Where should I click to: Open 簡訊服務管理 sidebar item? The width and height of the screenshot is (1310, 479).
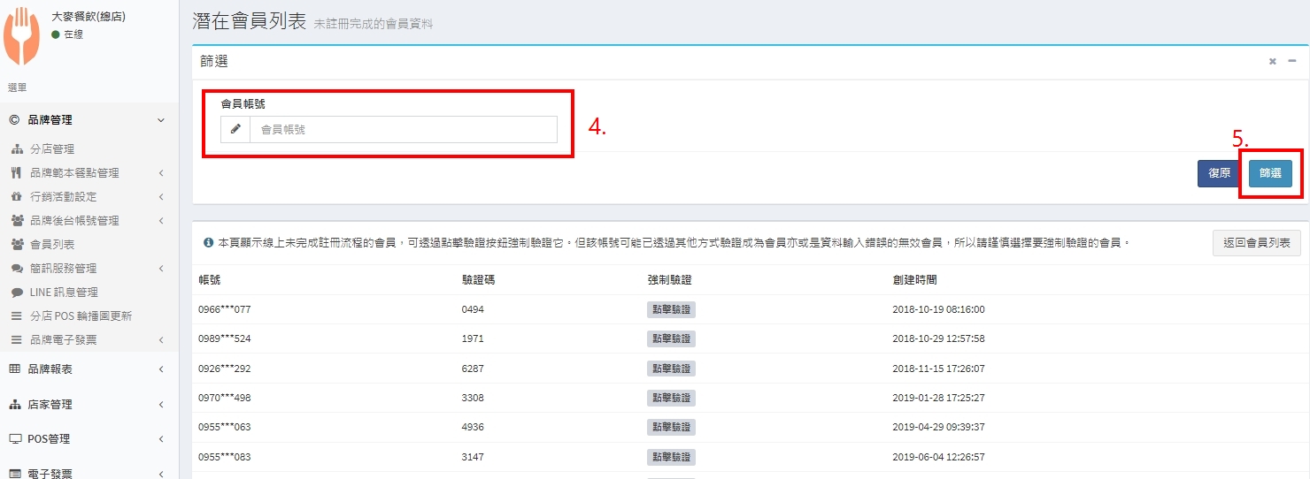point(64,269)
